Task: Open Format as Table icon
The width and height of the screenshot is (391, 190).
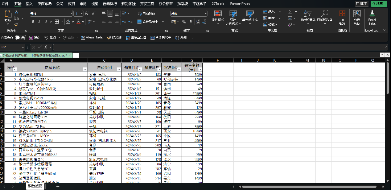Action: click(x=233, y=13)
